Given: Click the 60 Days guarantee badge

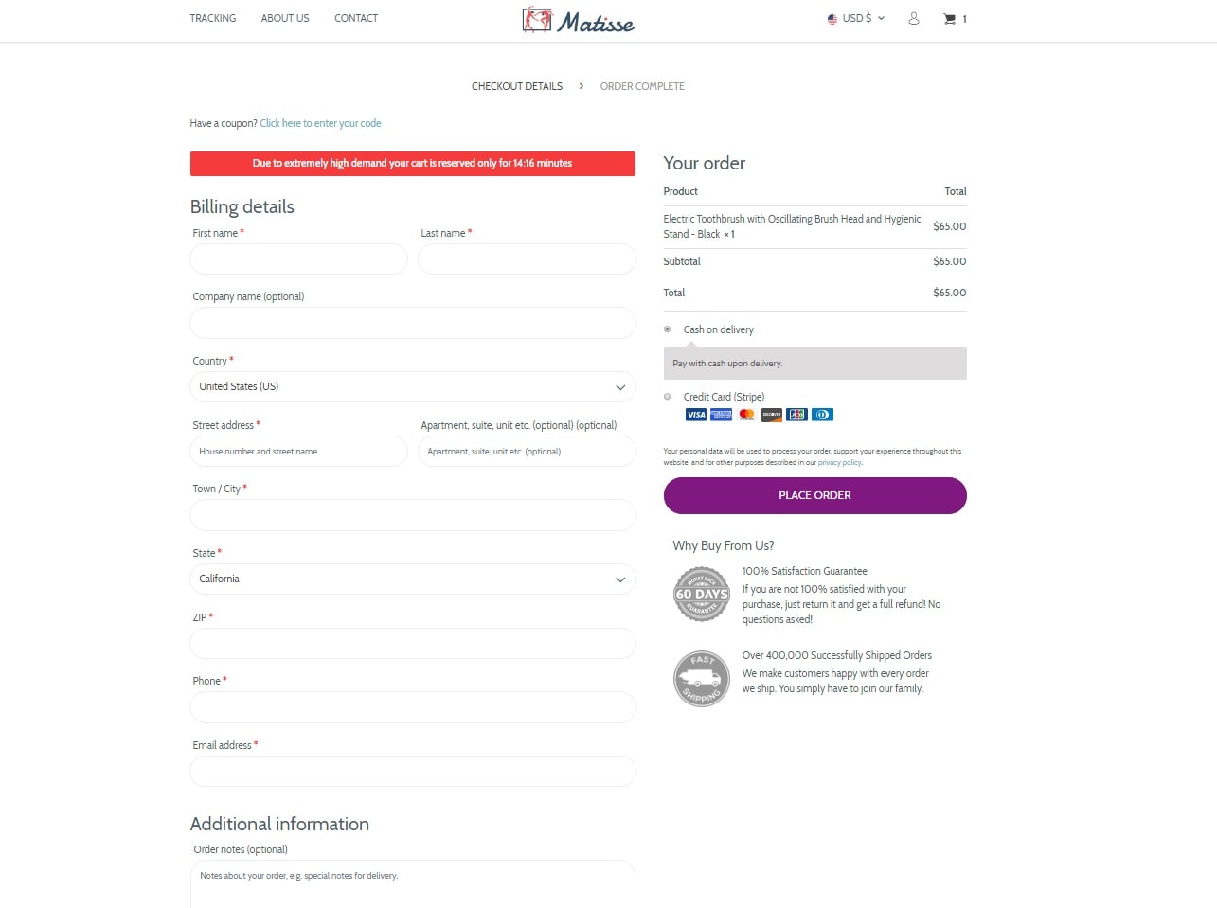Looking at the screenshot, I should (x=701, y=595).
